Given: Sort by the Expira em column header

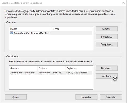Looking at the screenshot, I should [79, 68].
